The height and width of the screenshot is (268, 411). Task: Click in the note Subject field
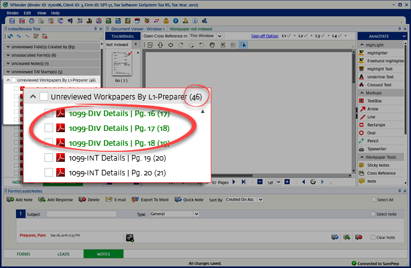82,214
